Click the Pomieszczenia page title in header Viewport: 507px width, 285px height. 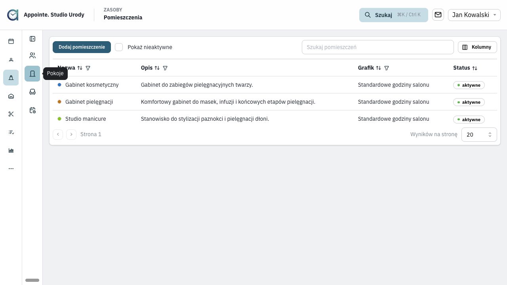(x=123, y=17)
